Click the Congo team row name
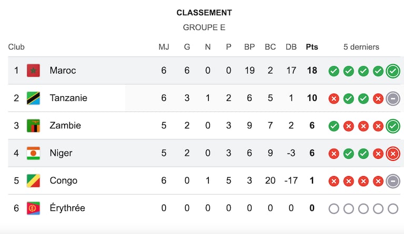Viewport: 404px width, 234px height. tap(64, 180)
